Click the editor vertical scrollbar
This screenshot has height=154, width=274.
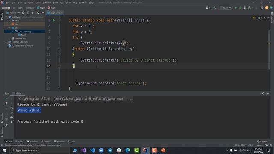269,50
